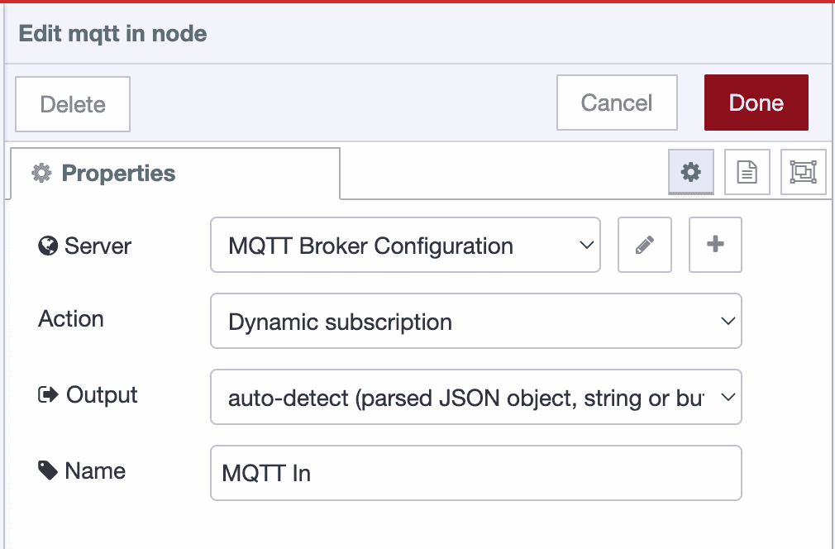Screen dimensions: 835x549
Task: Click the output arrow icon beside Output
Action: 50,394
